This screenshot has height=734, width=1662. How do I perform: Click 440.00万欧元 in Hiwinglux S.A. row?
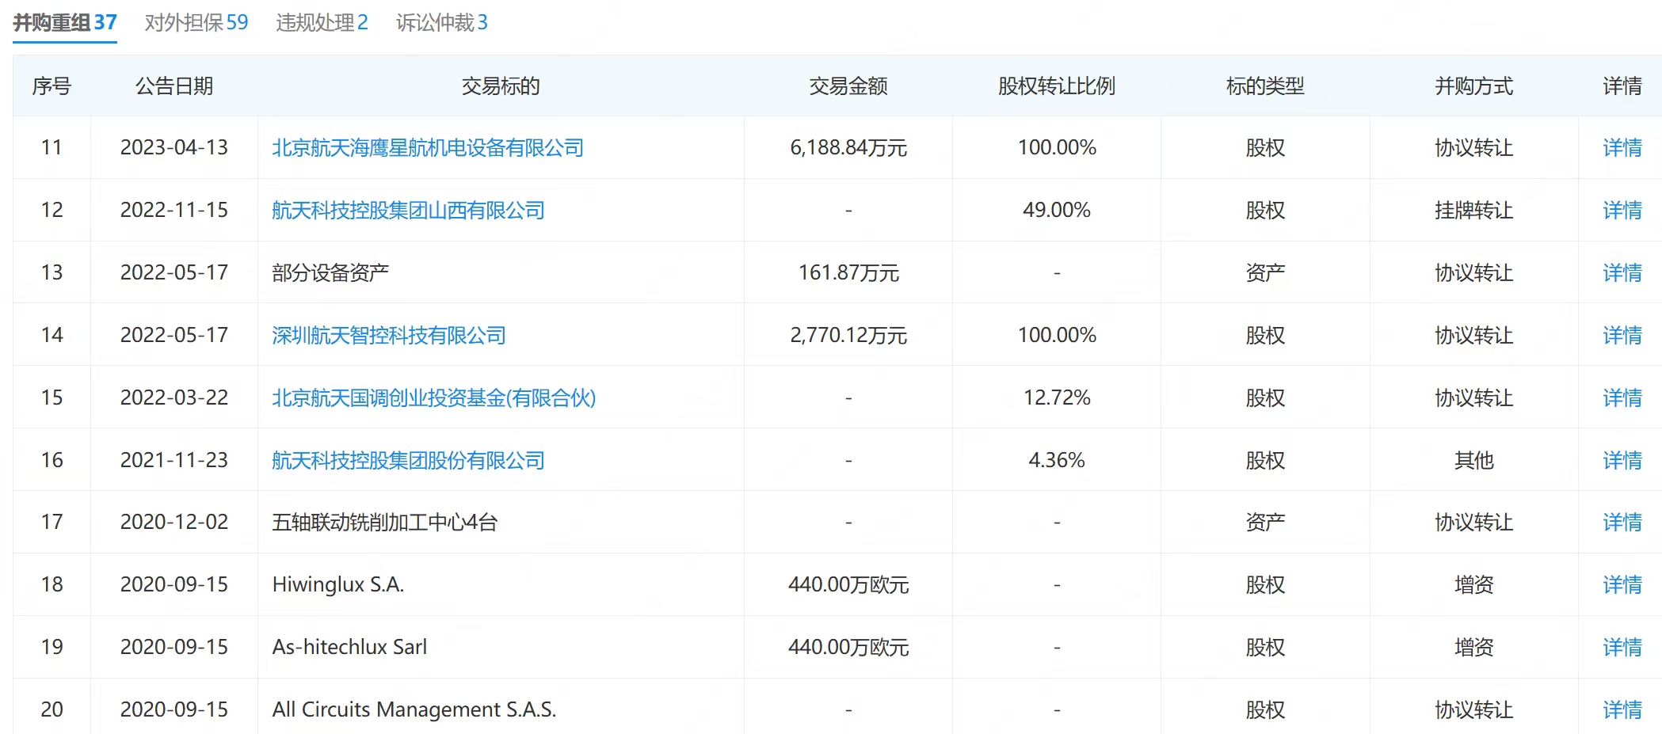[x=848, y=585]
